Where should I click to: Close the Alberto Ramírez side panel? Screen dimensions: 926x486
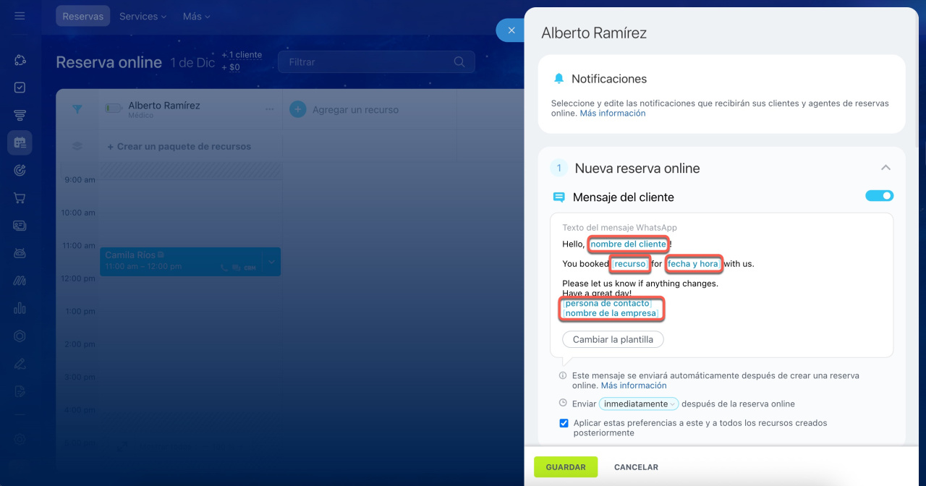point(511,30)
